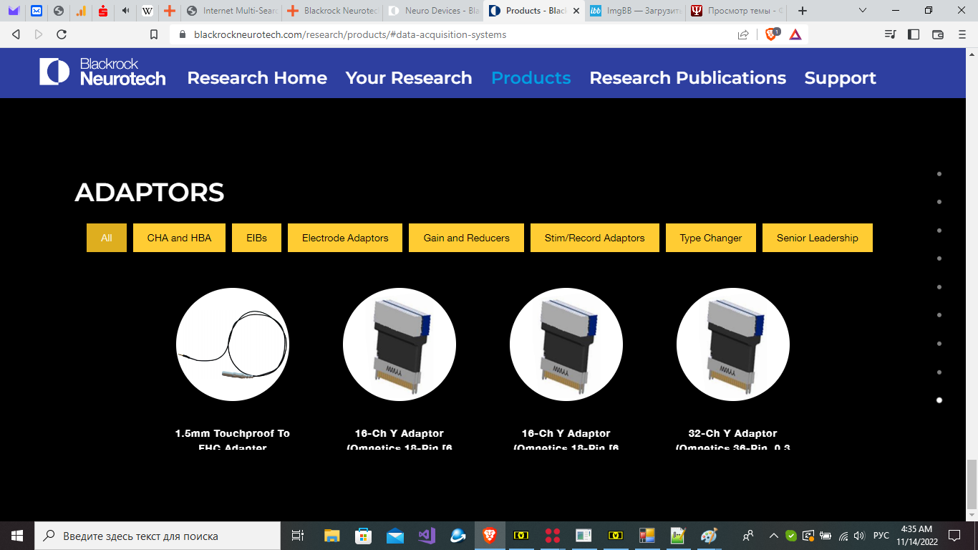The image size is (978, 550).
Task: View site info via the padlock icon
Action: pos(182,34)
